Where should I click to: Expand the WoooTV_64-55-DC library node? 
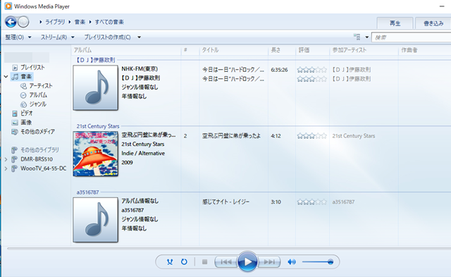(6, 168)
